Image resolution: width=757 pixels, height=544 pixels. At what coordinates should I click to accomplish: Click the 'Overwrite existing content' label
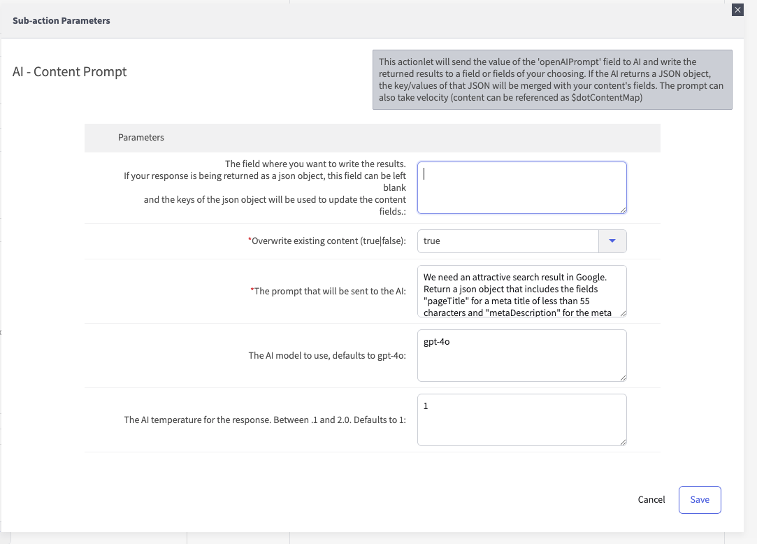coord(329,241)
